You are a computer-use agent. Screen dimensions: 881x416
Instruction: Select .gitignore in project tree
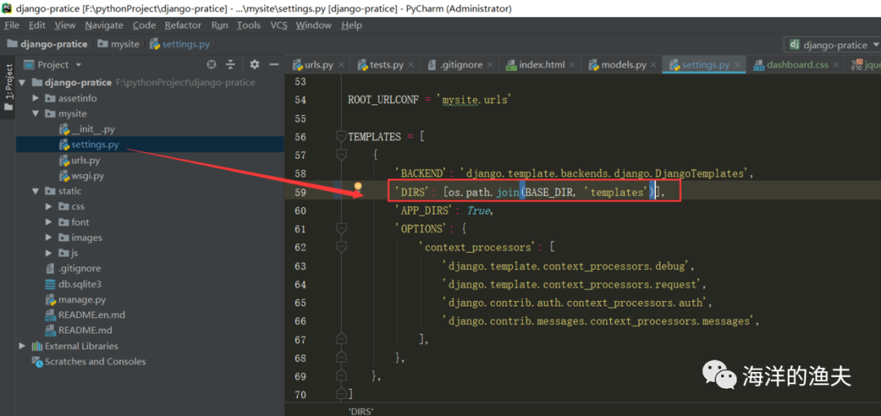coord(73,268)
